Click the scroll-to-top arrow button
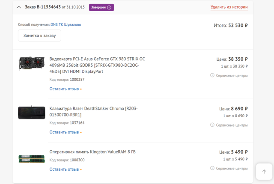Viewport: 274px width, 184px height. pos(264,172)
